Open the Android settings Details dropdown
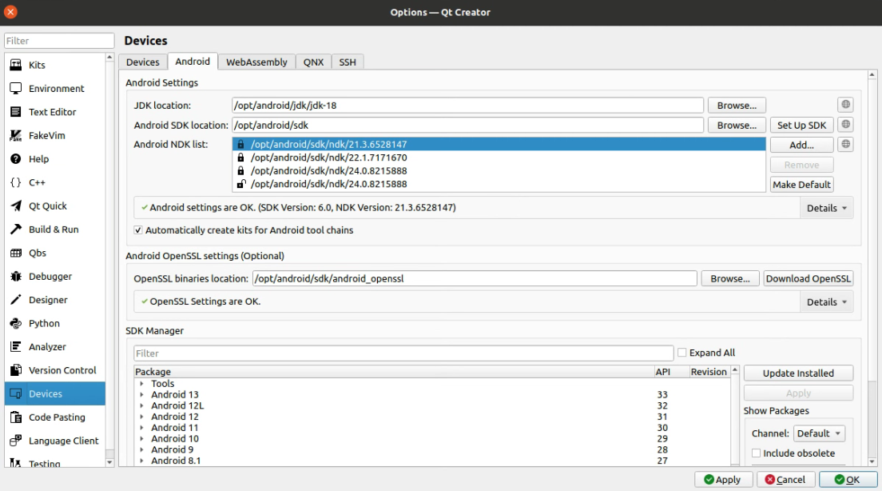 pos(827,208)
